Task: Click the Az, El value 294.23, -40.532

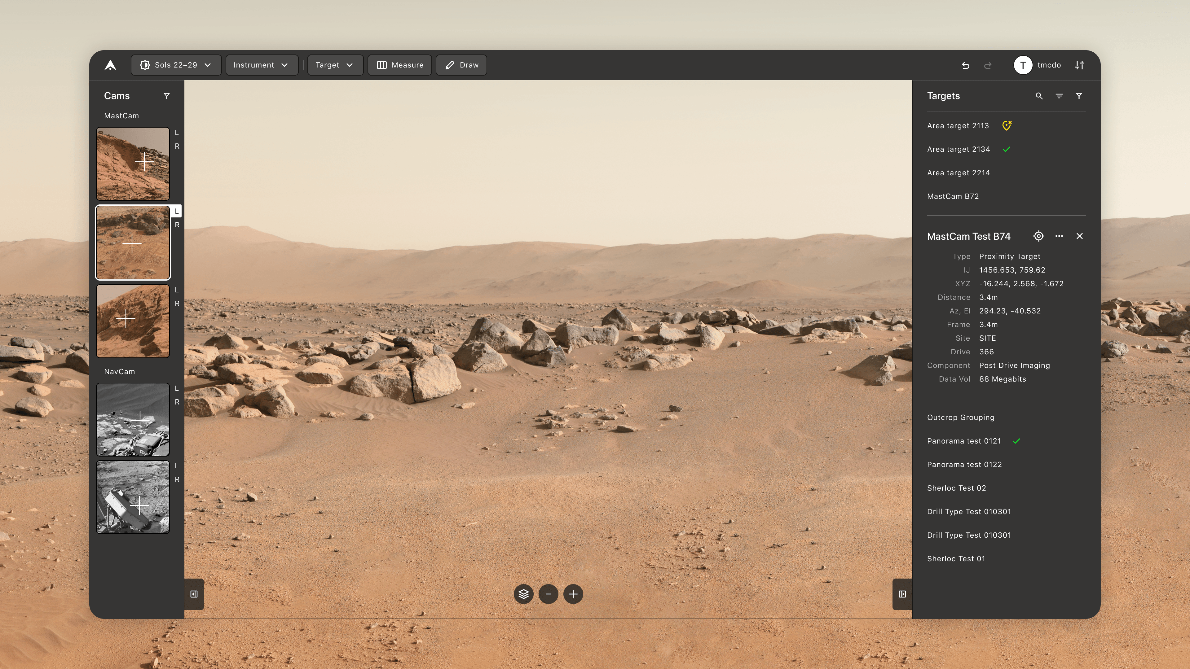Action: pos(1010,311)
